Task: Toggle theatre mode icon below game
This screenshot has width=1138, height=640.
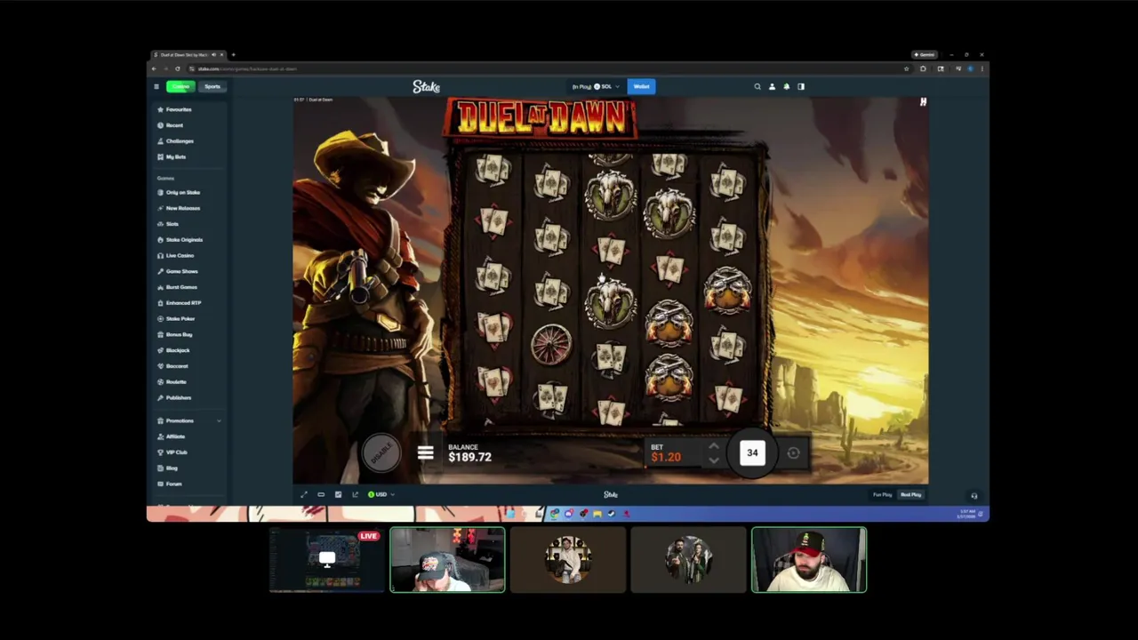Action: pyautogui.click(x=321, y=495)
